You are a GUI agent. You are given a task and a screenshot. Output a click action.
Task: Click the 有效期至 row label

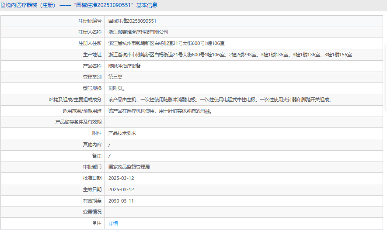coord(92,201)
